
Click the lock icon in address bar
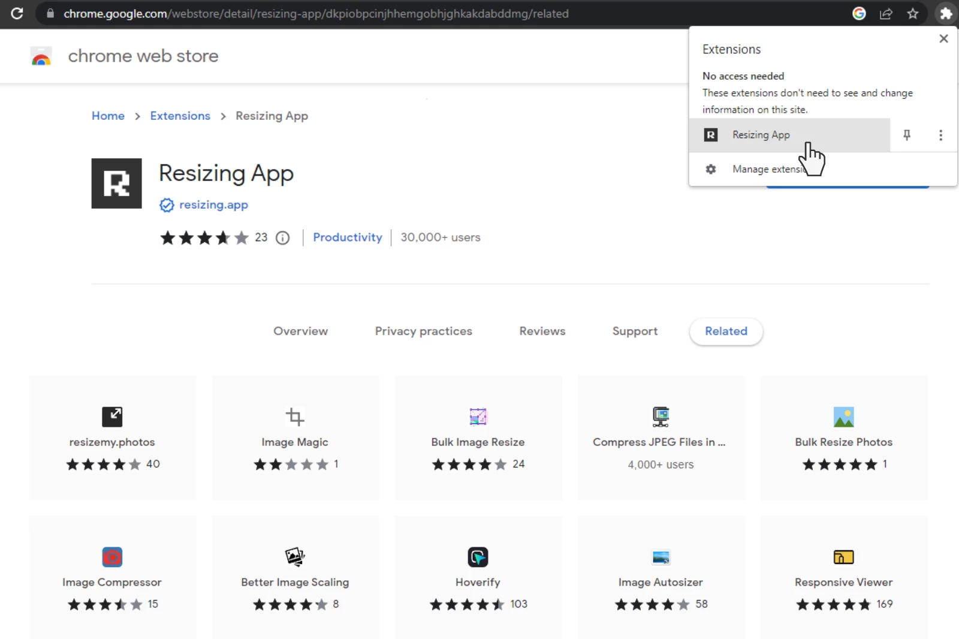pyautogui.click(x=50, y=13)
